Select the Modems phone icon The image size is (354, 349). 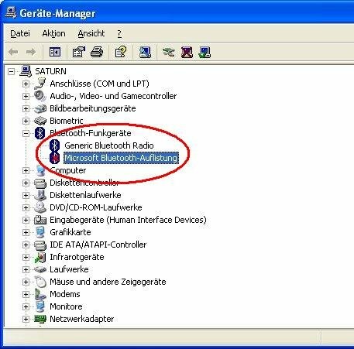40,294
